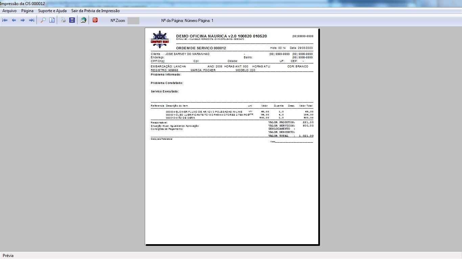The image size is (462, 259).
Task: Jump to the last page arrow
Action: tap(31, 20)
